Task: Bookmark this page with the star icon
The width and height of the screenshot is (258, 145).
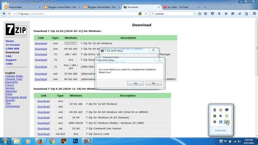Action: click(x=200, y=14)
